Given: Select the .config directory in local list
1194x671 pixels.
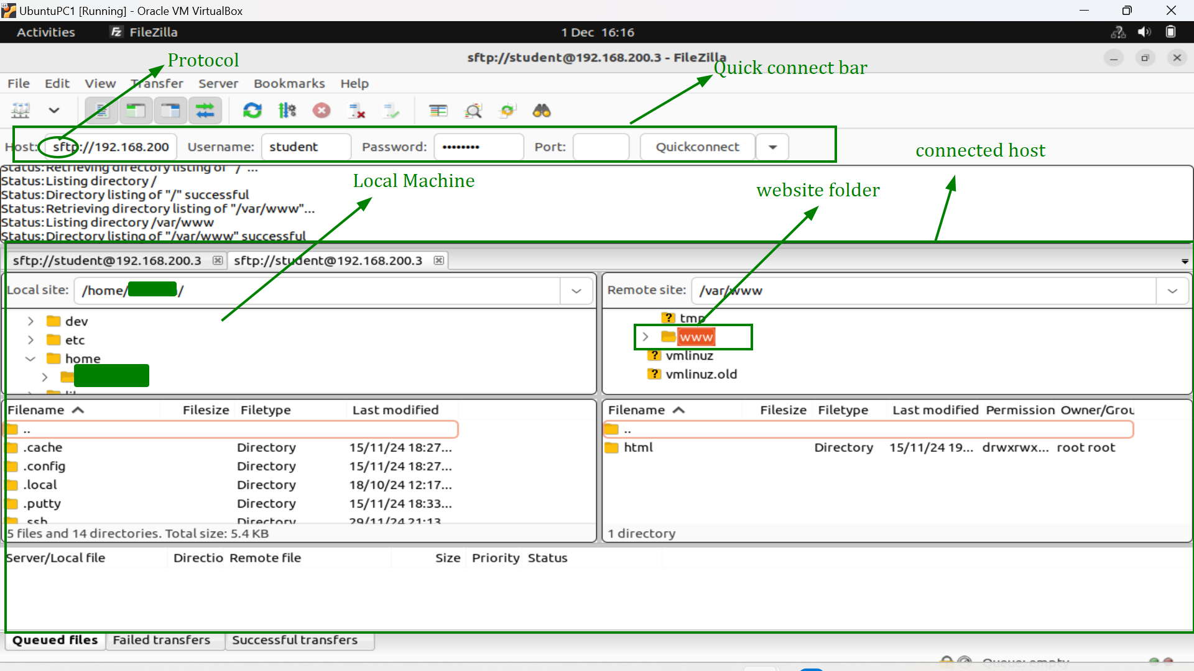Looking at the screenshot, I should click(231, 466).
